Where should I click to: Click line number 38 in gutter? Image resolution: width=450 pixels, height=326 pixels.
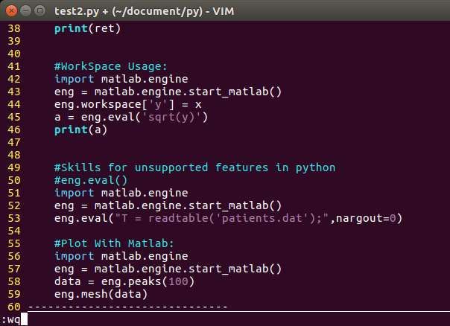click(x=14, y=28)
